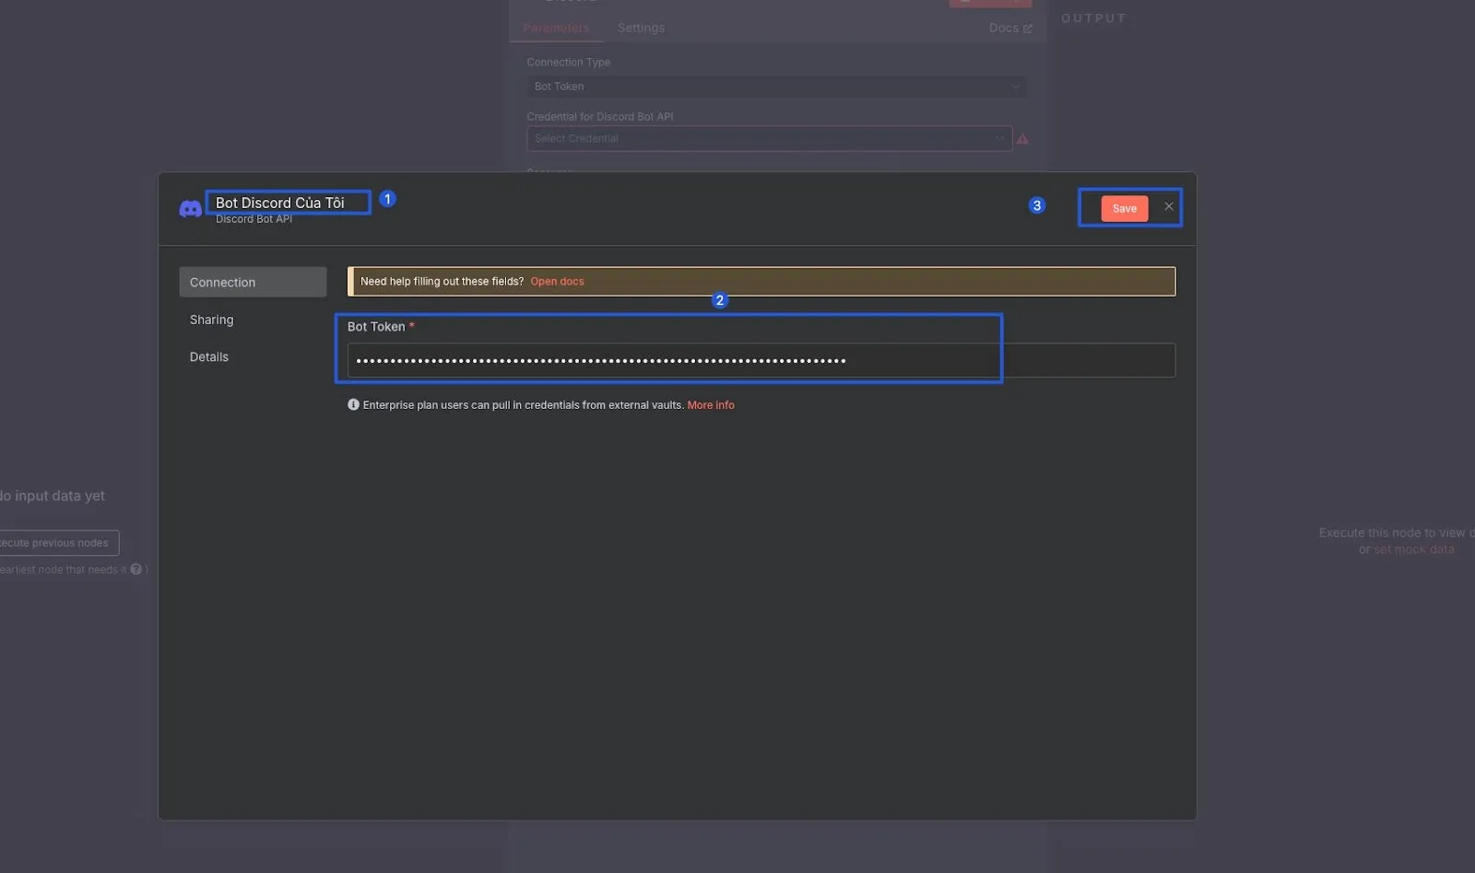Click the OUTPUT panel heading
The width and height of the screenshot is (1475, 873).
[x=1093, y=18]
